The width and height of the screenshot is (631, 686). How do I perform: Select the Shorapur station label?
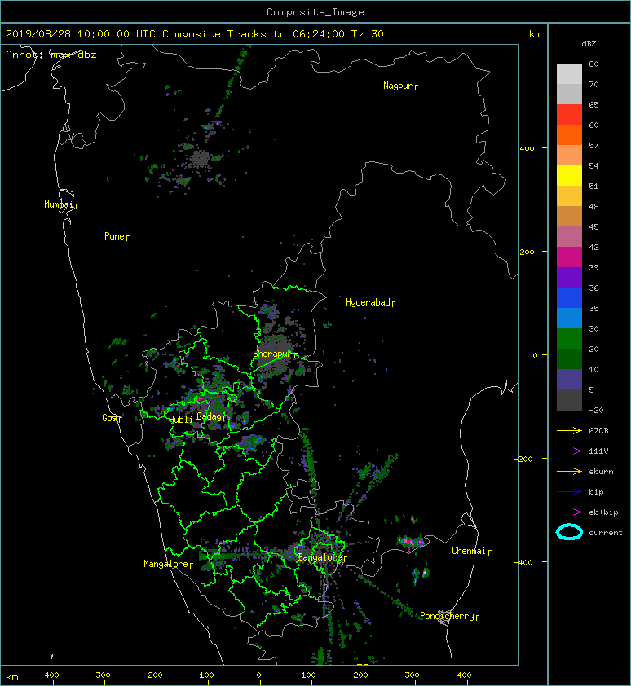(272, 354)
